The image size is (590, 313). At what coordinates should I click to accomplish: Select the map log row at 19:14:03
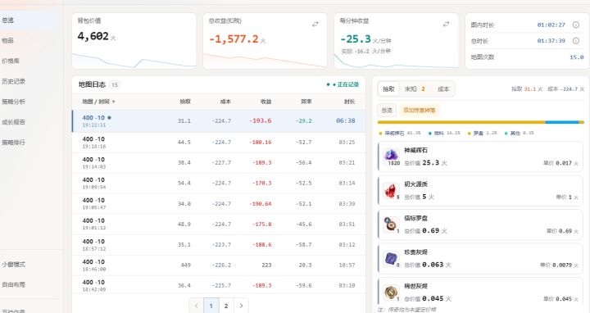[x=219, y=162]
